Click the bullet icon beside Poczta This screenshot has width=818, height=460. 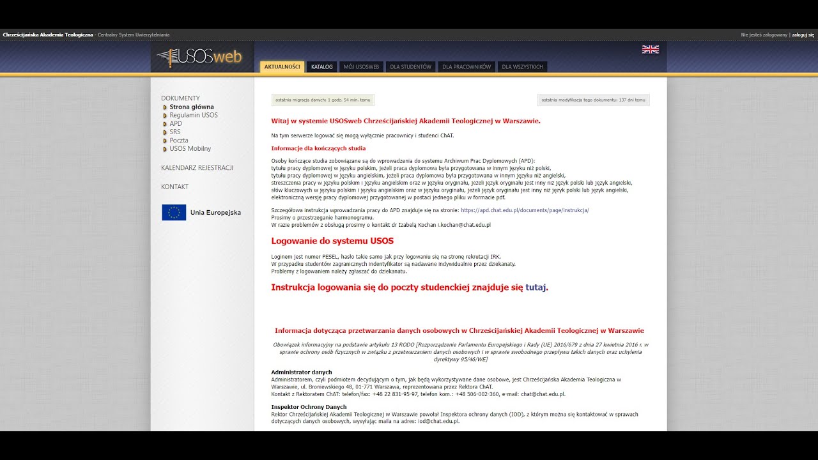point(165,141)
